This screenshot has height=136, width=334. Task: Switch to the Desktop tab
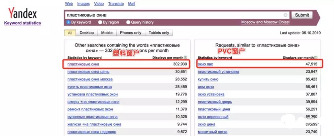[x=87, y=33]
